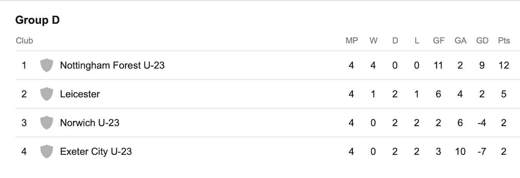Click the GF column header
The image size is (520, 178).
pos(438,40)
